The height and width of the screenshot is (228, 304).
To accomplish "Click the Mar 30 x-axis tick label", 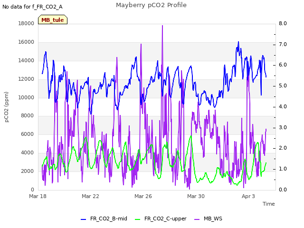I will pyautogui.click(x=196, y=196).
